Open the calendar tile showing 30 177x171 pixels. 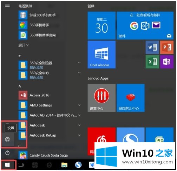point(101,26)
